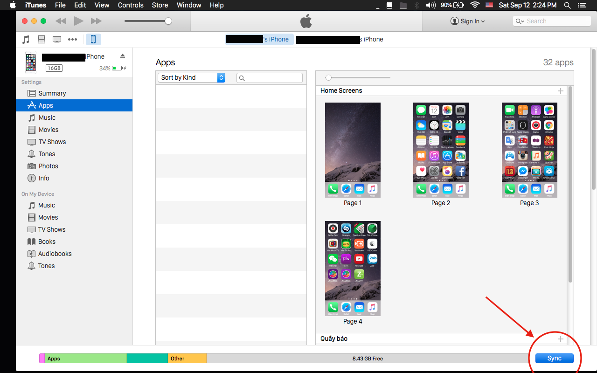
Task: Click the home screens panel scrollbar
Action: coord(570,184)
